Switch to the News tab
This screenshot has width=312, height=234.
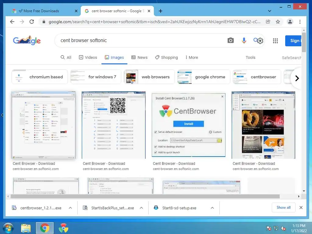point(139,57)
